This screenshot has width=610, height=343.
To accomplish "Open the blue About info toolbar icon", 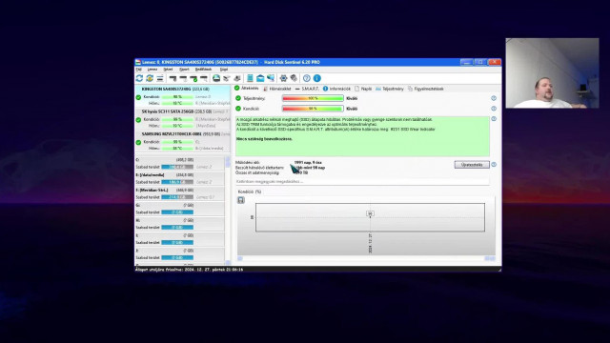I will point(317,78).
